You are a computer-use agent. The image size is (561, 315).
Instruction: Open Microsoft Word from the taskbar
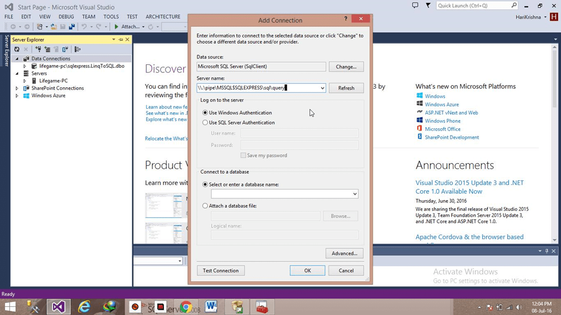tap(211, 307)
